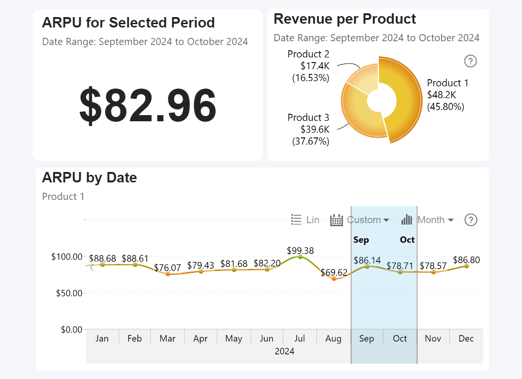
Task: Select Jan on the timeline axis
Action: pos(102,338)
